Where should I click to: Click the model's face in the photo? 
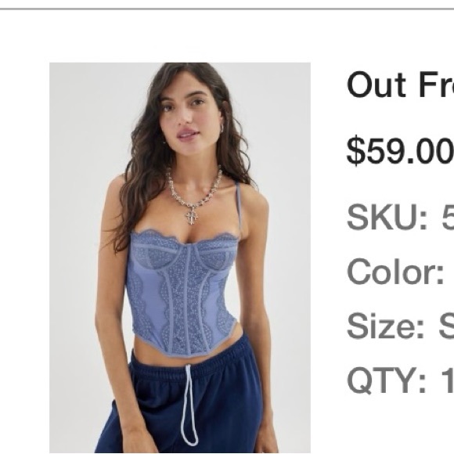(186, 114)
